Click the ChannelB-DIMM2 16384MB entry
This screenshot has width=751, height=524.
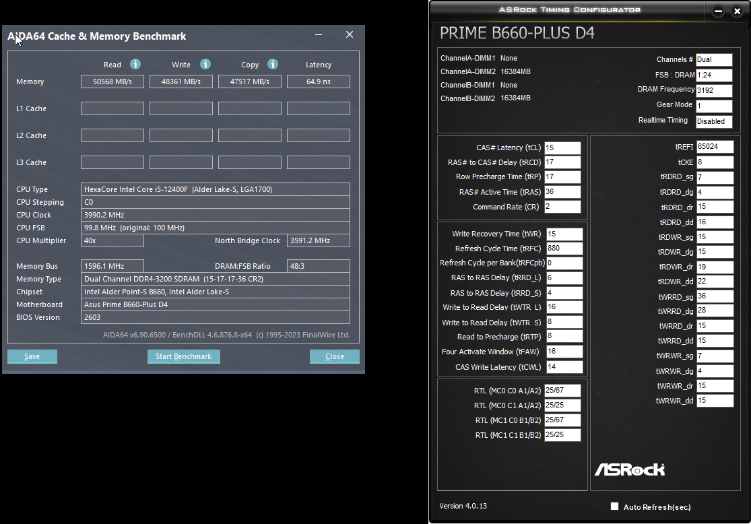485,98
